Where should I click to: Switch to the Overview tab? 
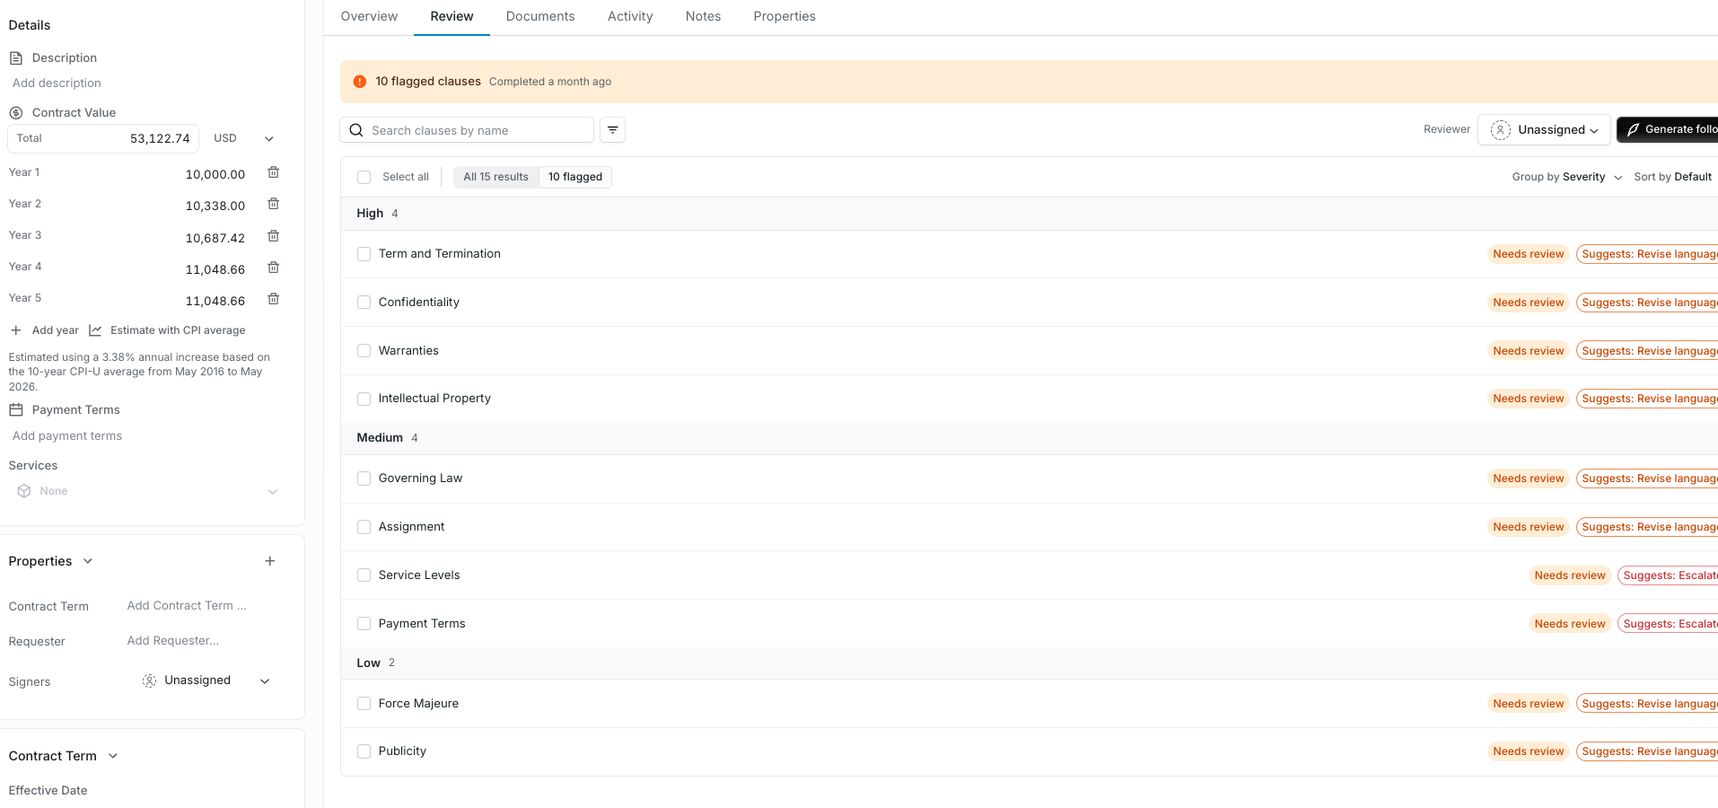click(369, 16)
